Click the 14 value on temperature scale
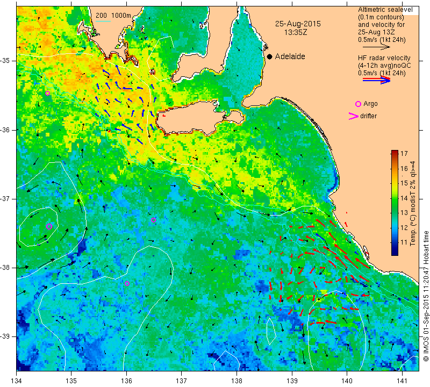This screenshot has height=387, width=430. 404,198
